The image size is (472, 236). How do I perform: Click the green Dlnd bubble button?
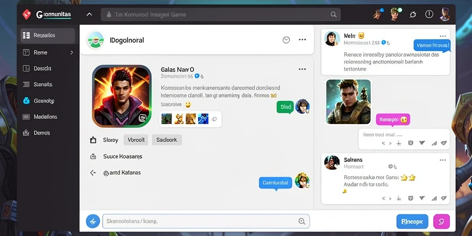(285, 107)
